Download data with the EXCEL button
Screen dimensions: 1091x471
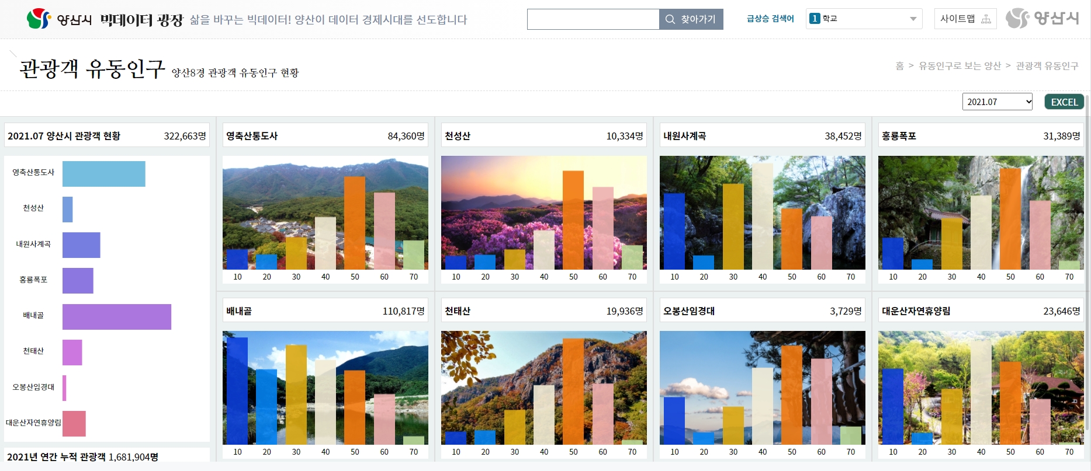(1064, 102)
